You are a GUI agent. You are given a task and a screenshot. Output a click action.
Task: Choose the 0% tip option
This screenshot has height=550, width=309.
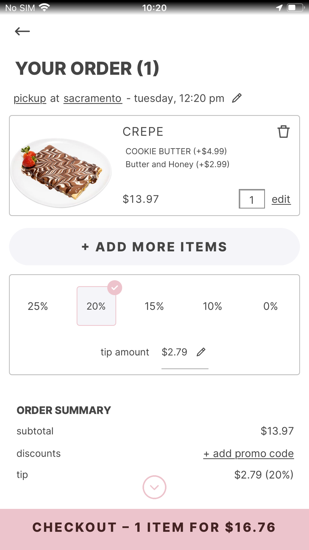[270, 306]
